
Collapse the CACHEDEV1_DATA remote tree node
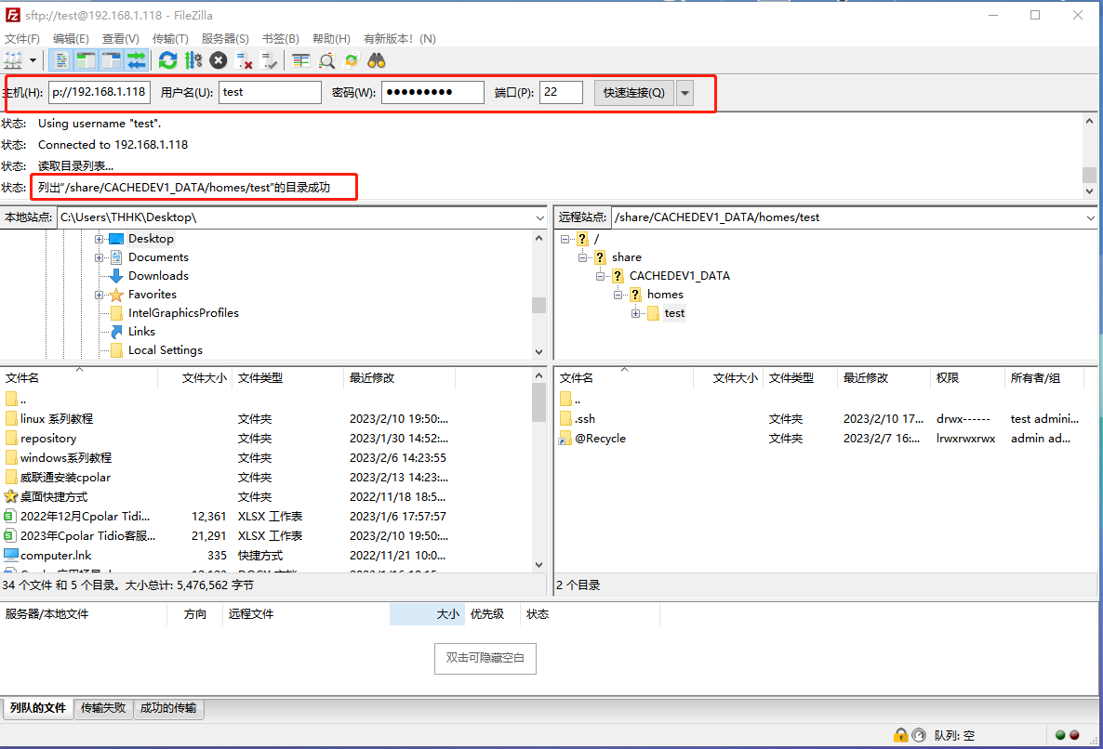(x=600, y=276)
